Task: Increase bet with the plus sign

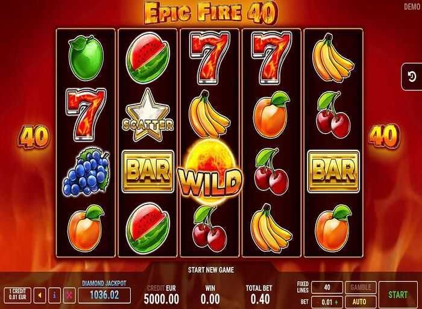Action: pos(336,302)
